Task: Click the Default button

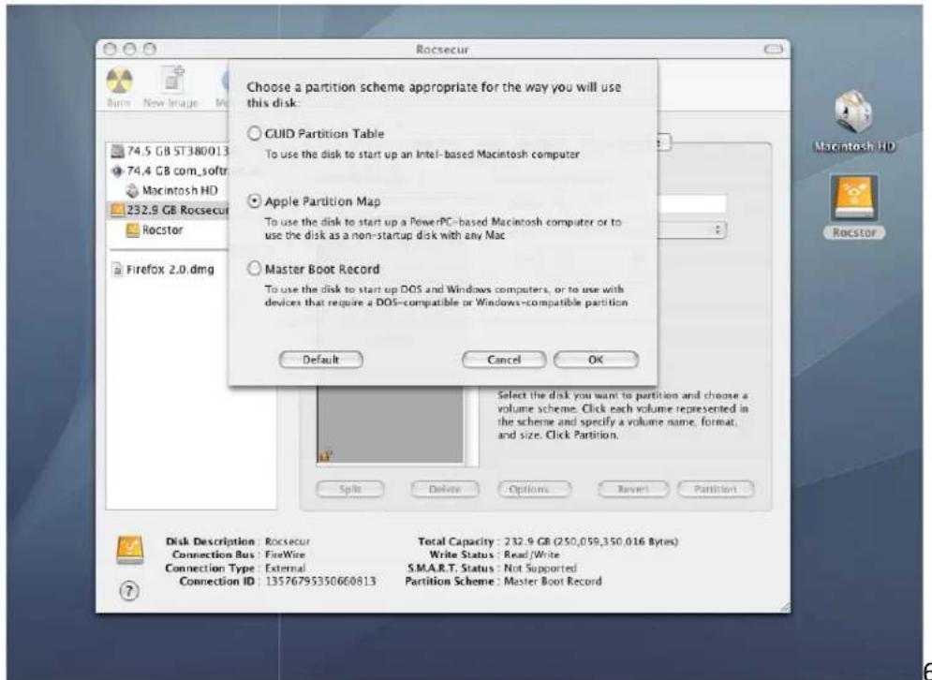Action: pyautogui.click(x=321, y=360)
